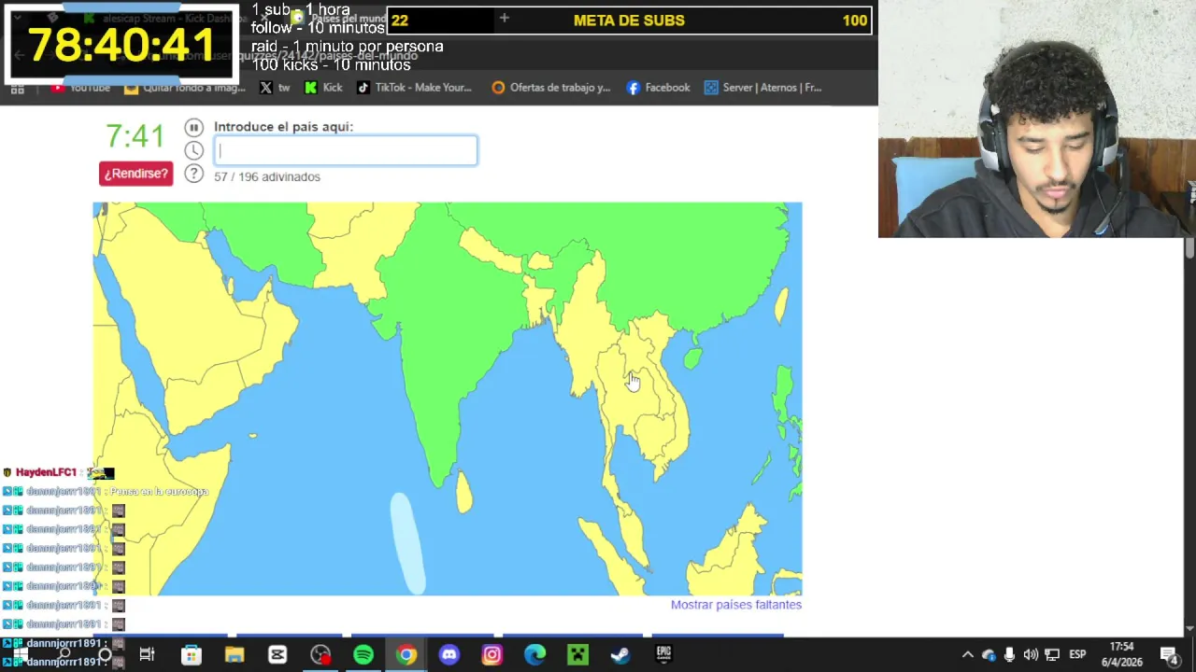Viewport: 1196px width, 672px height.
Task: Click Hainan island on the map
Action: pos(692,358)
